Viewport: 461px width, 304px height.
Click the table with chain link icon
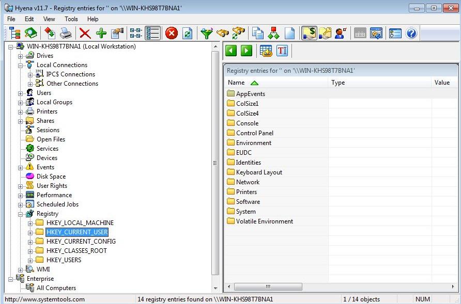266,51
